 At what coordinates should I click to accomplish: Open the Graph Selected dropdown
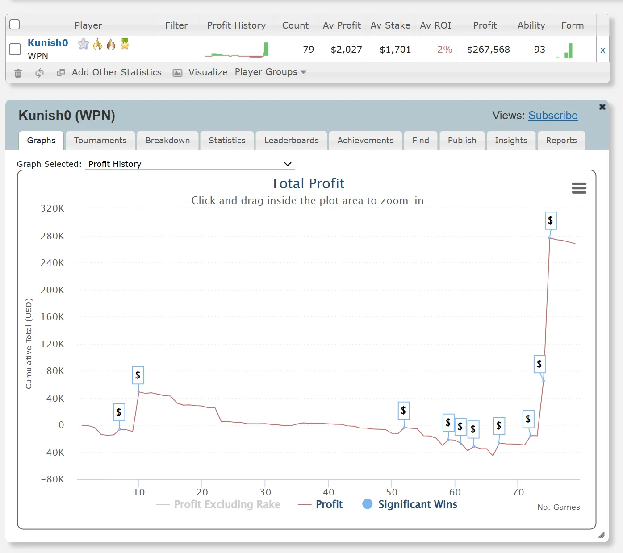[x=190, y=164]
